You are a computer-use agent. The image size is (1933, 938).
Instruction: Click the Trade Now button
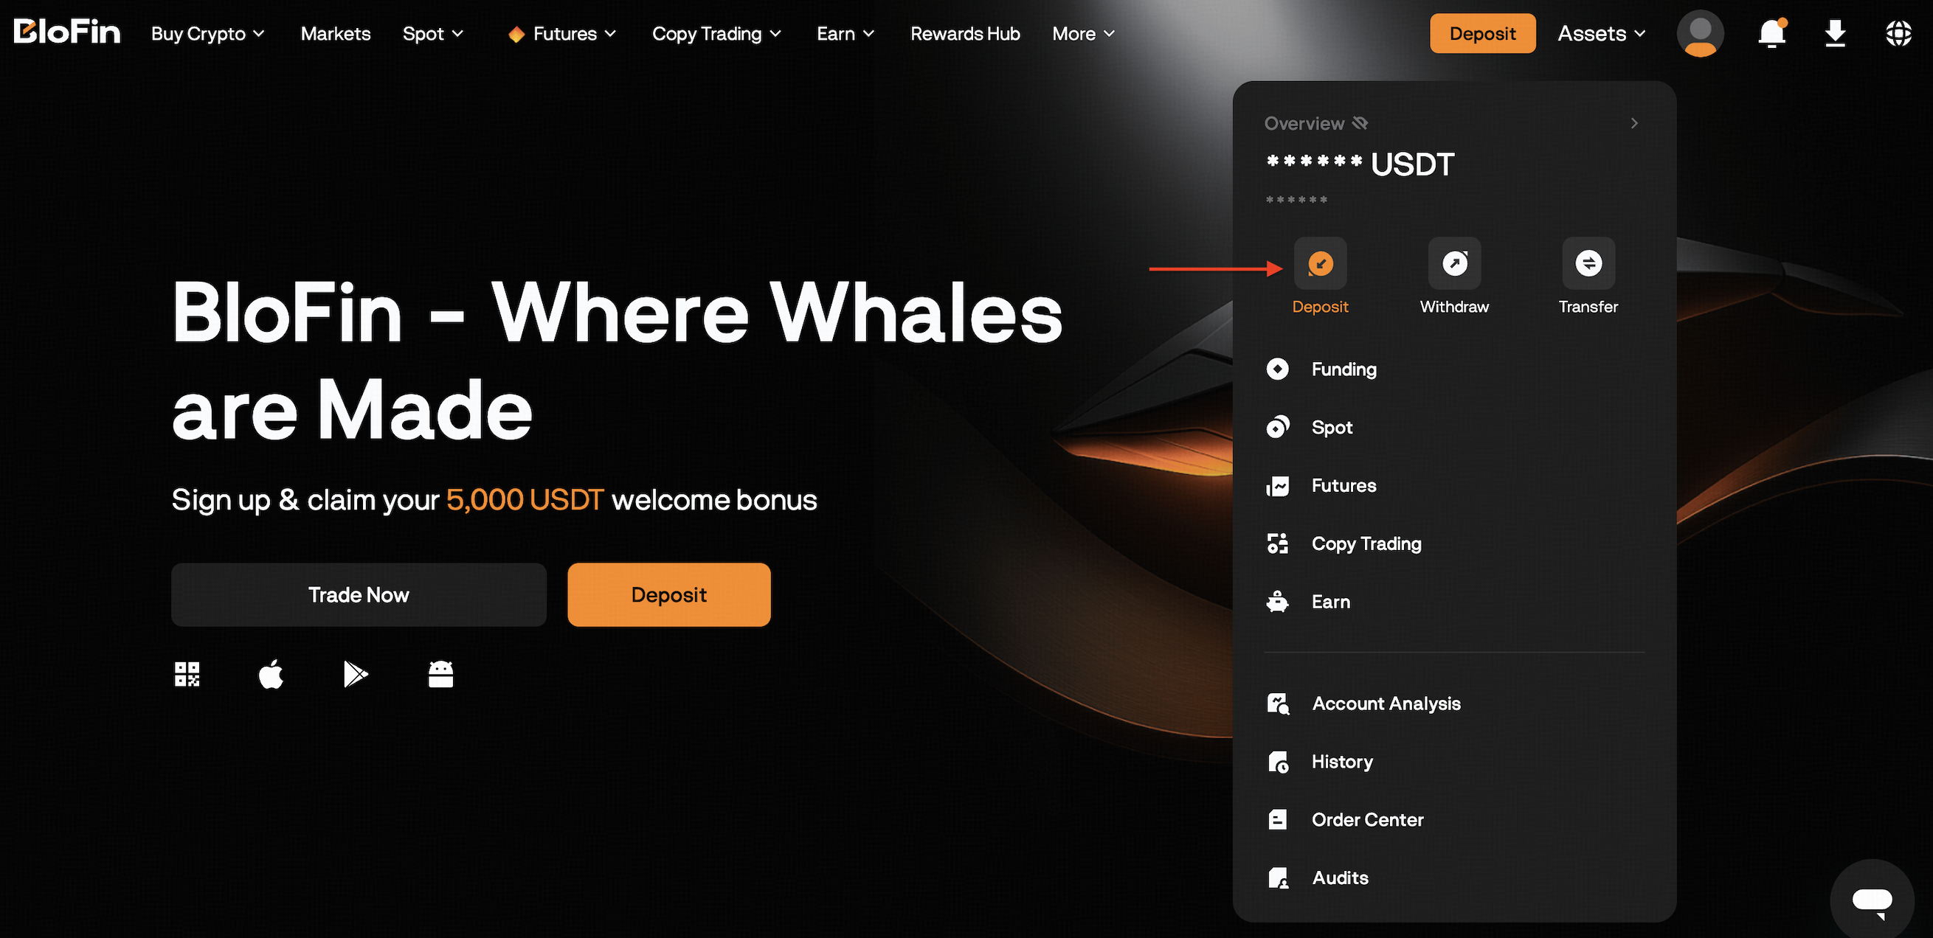click(x=359, y=594)
